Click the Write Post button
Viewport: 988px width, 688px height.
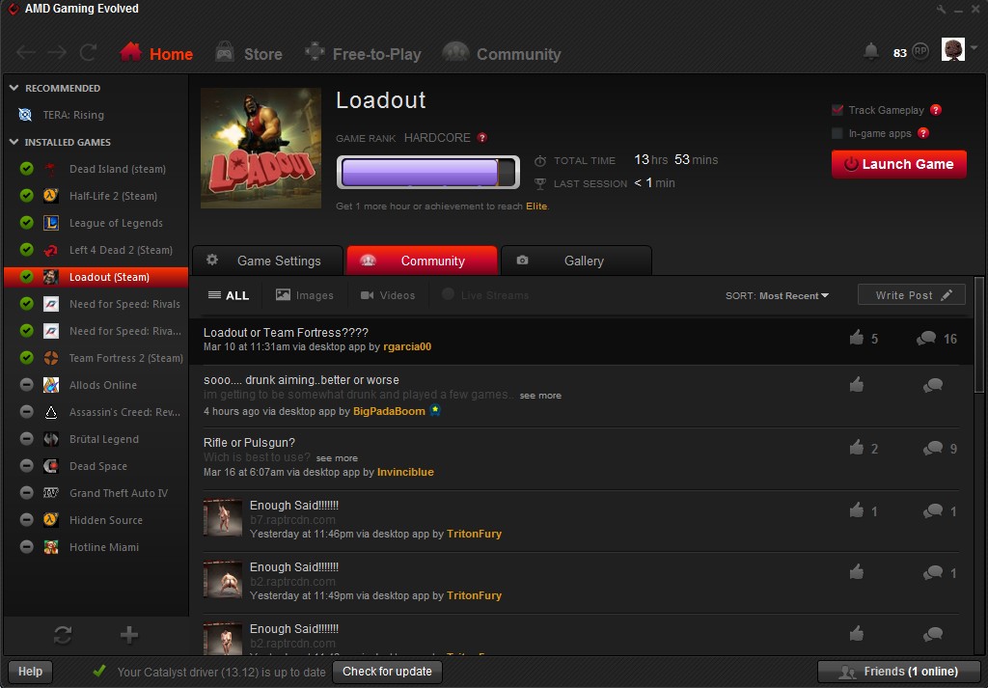(911, 295)
